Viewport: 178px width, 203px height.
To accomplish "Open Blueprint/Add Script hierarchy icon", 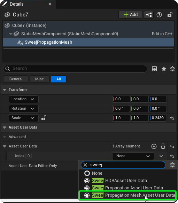I will [x=149, y=15].
